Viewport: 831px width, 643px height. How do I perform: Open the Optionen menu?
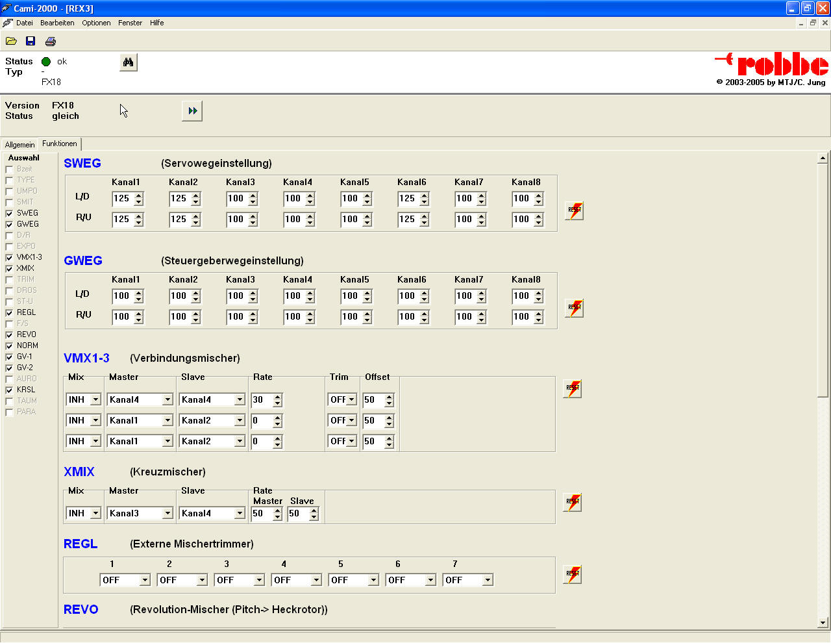coord(96,23)
